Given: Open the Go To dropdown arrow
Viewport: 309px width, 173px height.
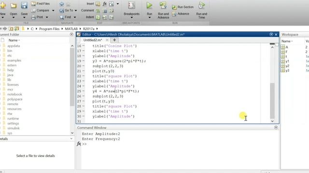Looking at the screenshot, I should 76,11.
